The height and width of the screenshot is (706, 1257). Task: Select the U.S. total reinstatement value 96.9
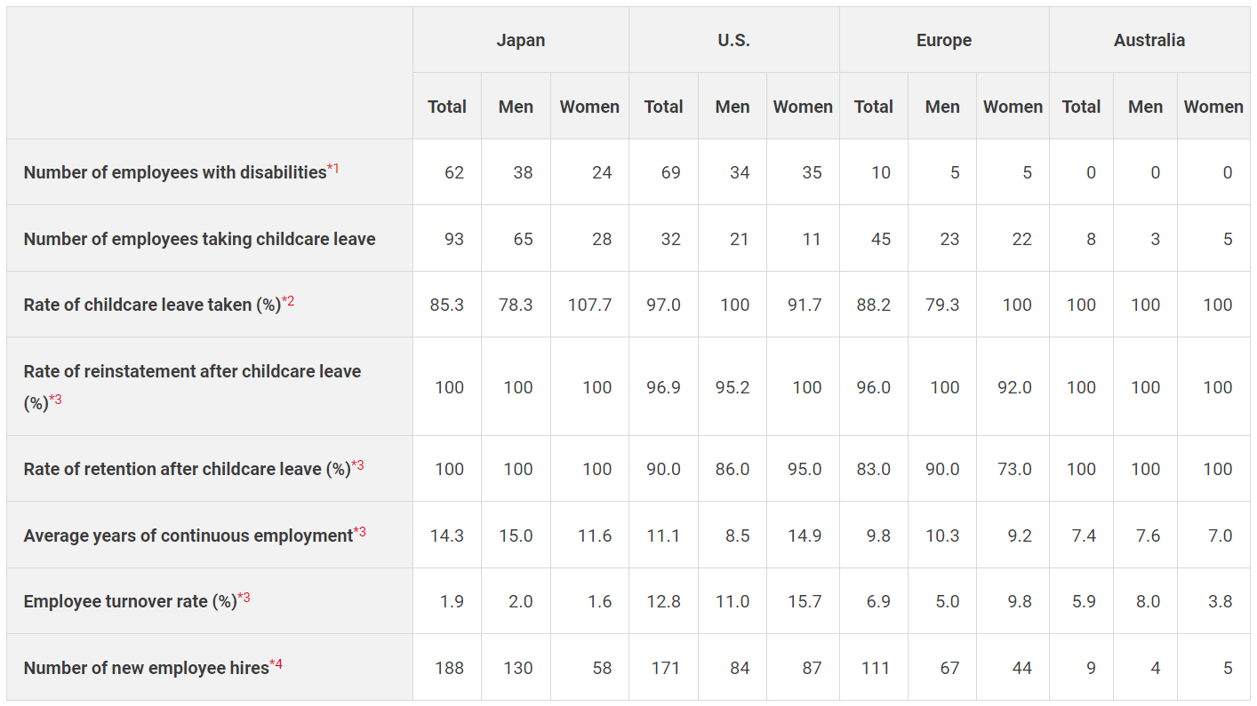click(x=663, y=387)
